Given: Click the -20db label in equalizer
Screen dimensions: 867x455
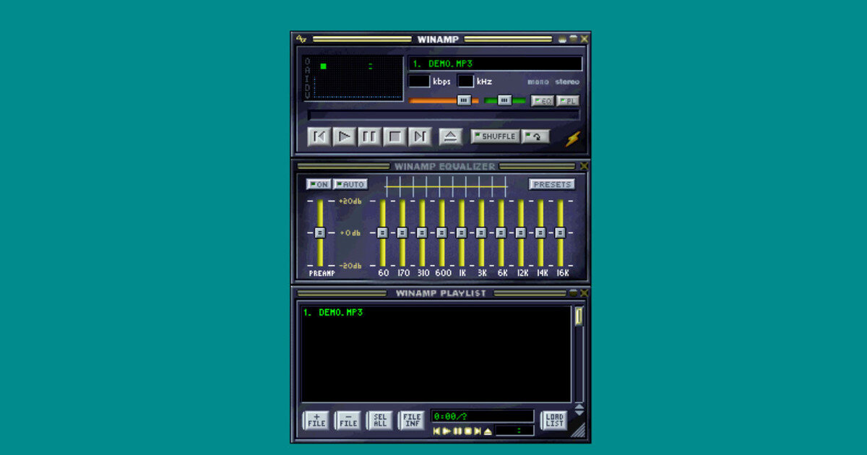Looking at the screenshot, I should click(x=350, y=266).
